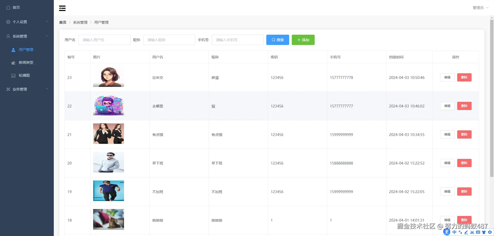Open the avatar image in row 19
The image size is (494, 236).
pyautogui.click(x=109, y=191)
